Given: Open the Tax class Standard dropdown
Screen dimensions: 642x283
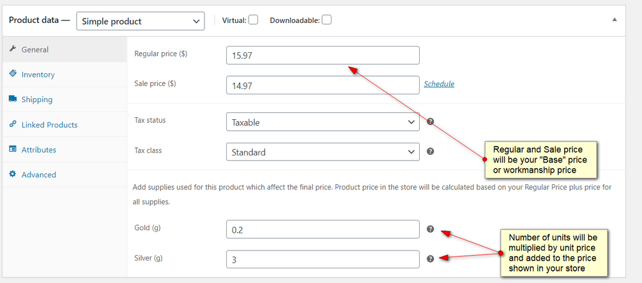Looking at the screenshot, I should pos(323,152).
